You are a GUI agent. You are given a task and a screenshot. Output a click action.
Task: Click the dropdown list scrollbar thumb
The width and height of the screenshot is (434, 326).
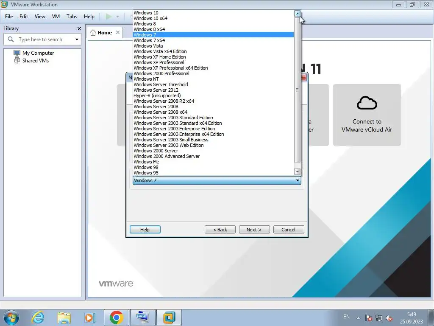[297, 90]
